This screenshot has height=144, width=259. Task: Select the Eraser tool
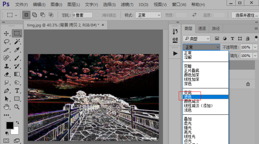(6, 74)
